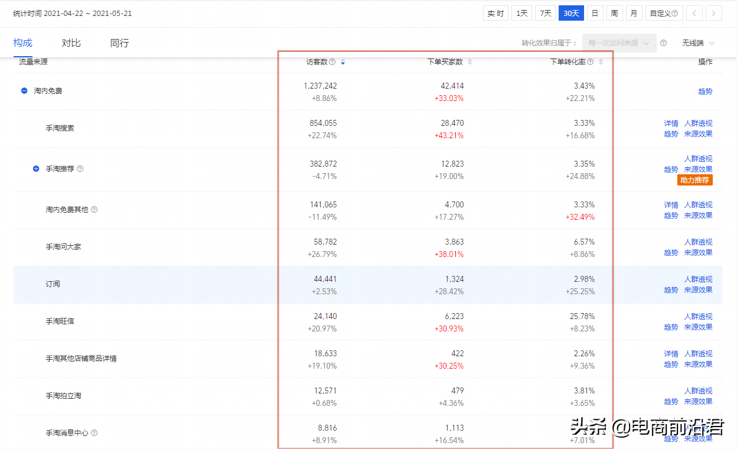Open the help tooltip beside 手淘推荐
The image size is (737, 449).
[80, 168]
